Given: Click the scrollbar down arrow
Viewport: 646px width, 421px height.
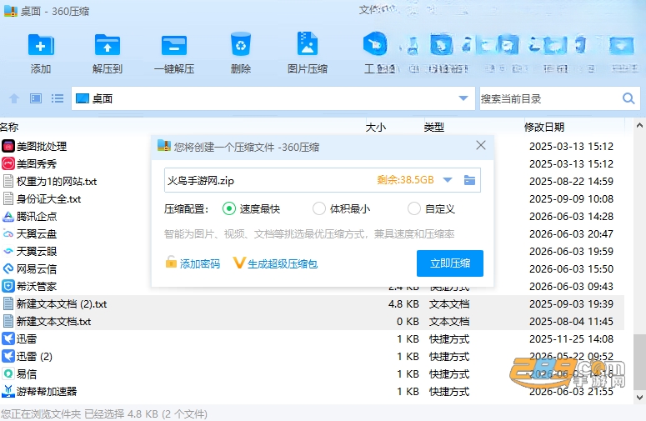Looking at the screenshot, I should coord(639,398).
